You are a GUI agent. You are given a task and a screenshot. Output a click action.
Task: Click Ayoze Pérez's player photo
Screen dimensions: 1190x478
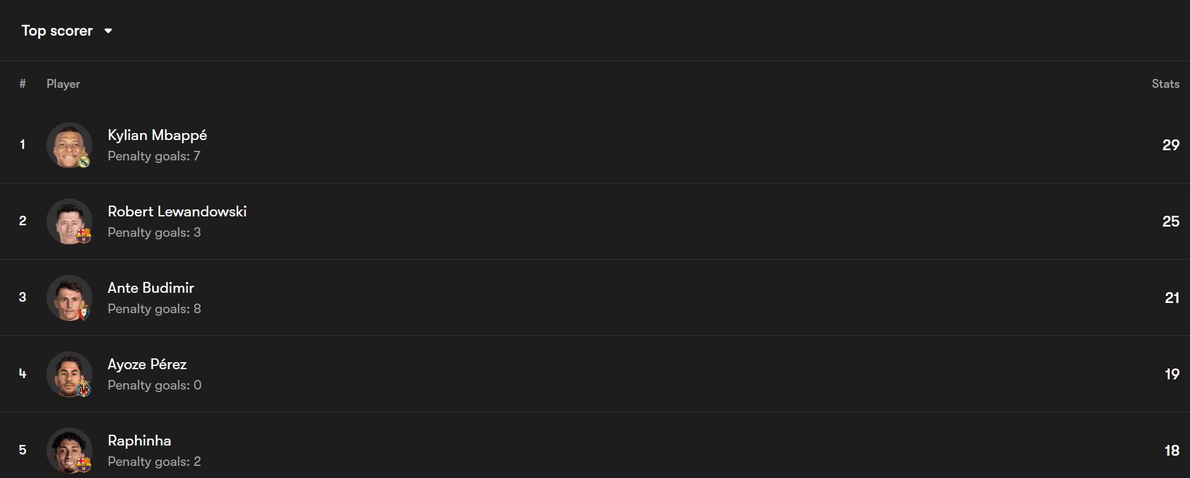[67, 373]
